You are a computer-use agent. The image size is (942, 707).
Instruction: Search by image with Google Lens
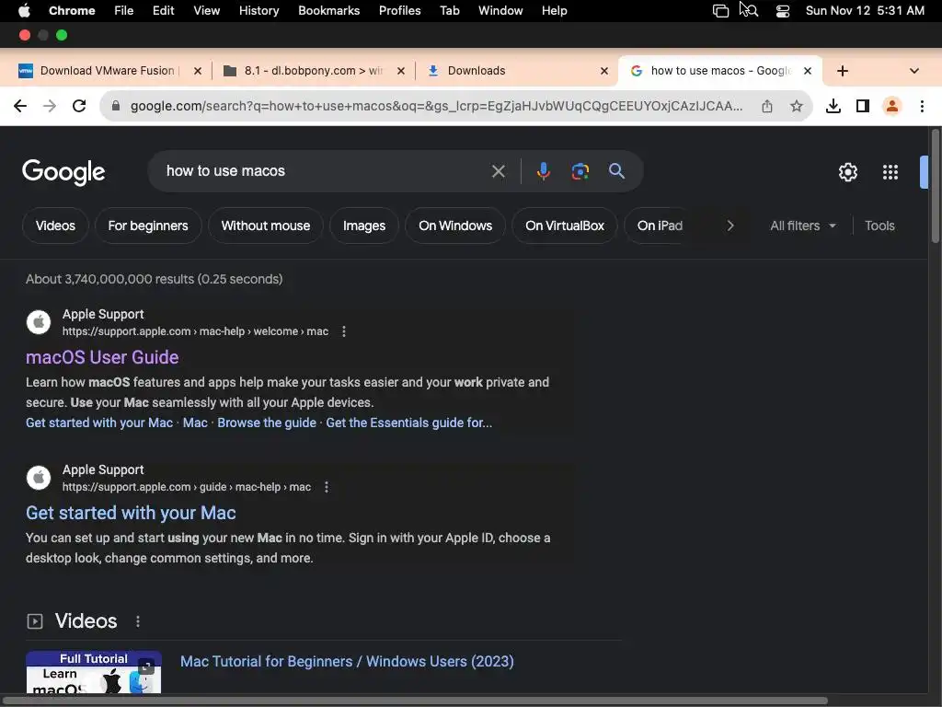[x=580, y=171]
